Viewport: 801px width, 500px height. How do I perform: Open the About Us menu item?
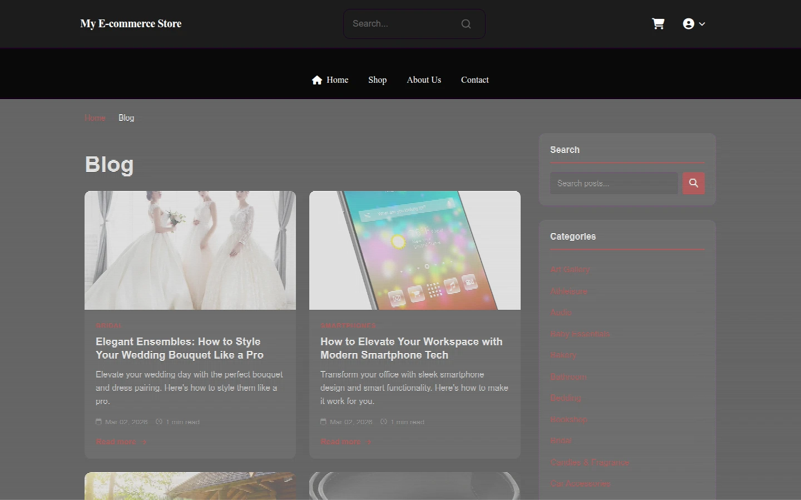click(424, 80)
